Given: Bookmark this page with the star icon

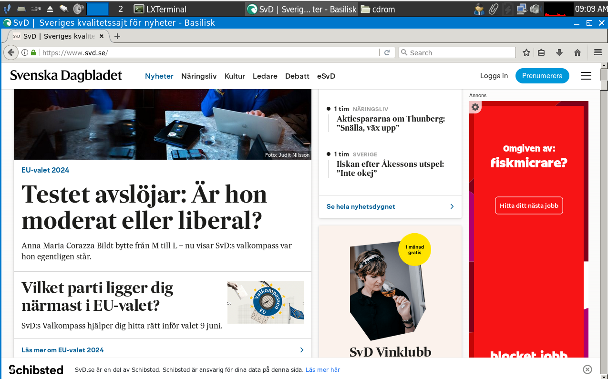Looking at the screenshot, I should [526, 53].
